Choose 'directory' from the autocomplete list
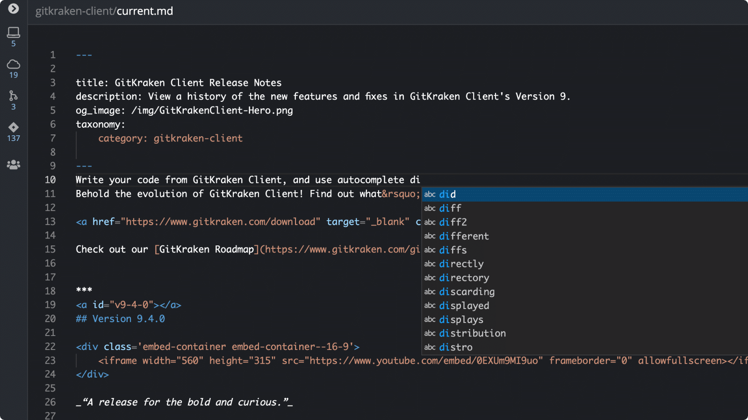 tap(585, 278)
